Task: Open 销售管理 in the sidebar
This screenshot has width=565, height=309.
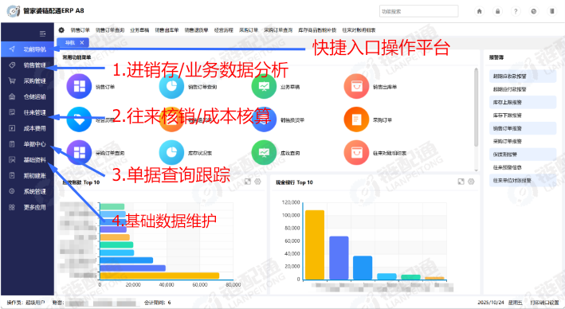Action: click(x=27, y=65)
